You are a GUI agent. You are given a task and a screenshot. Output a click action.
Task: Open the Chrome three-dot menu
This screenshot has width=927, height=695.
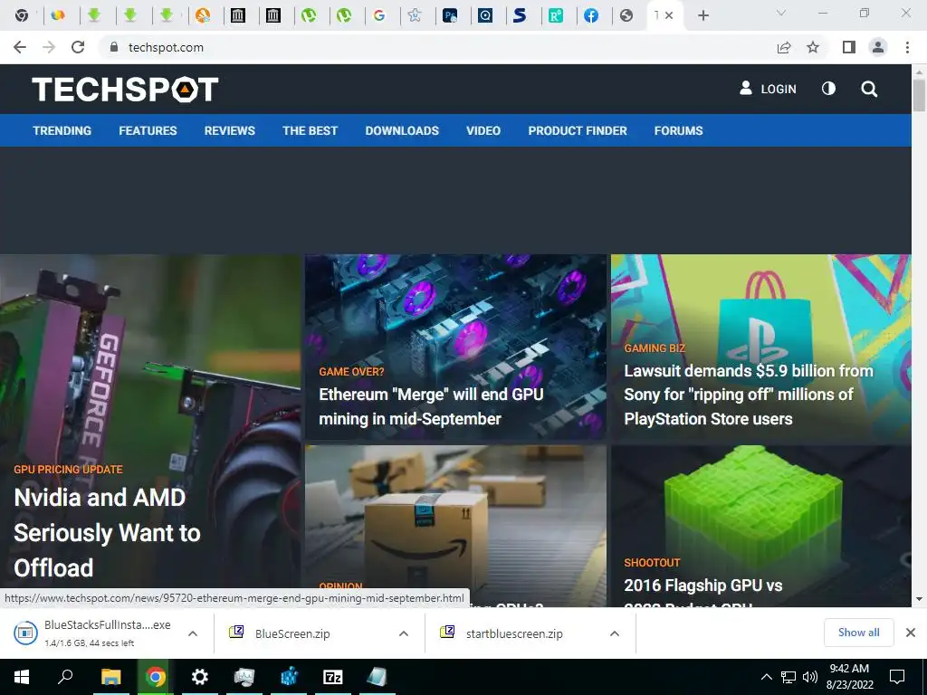point(907,47)
